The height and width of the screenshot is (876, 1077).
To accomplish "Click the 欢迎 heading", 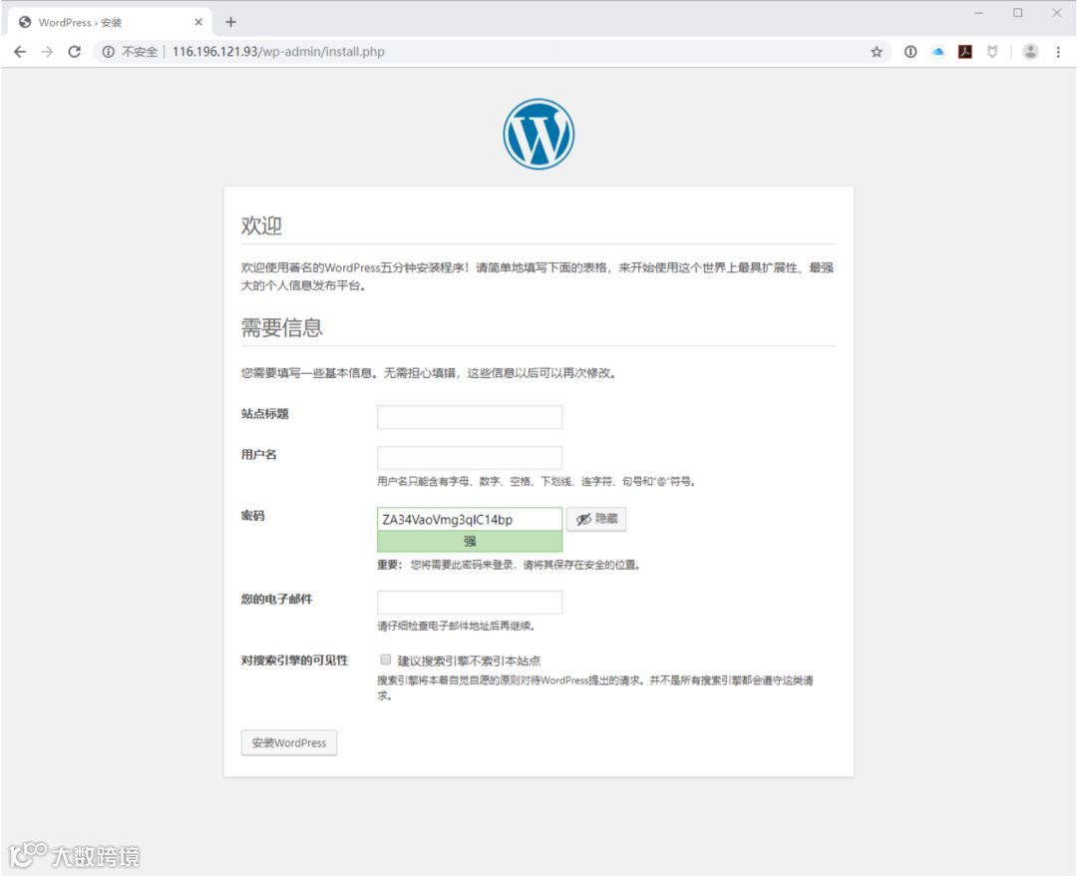I will [261, 225].
